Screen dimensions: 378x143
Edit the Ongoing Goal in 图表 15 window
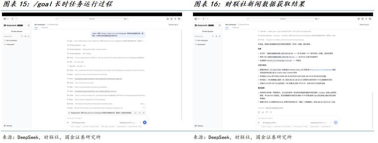139,113
